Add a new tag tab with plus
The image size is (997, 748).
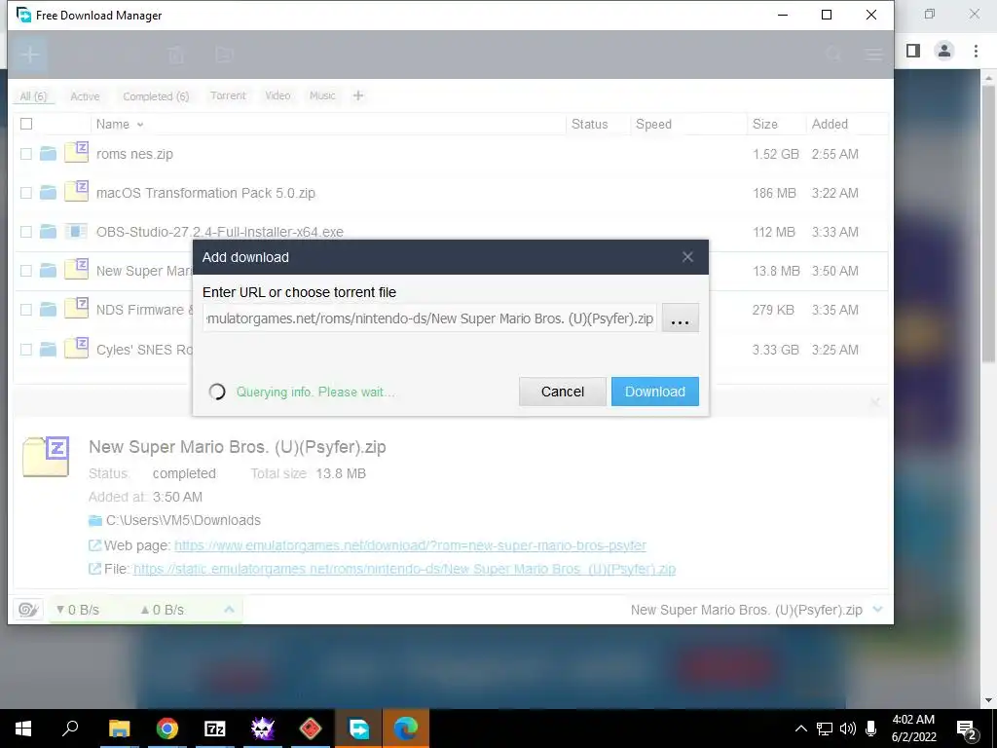[358, 95]
